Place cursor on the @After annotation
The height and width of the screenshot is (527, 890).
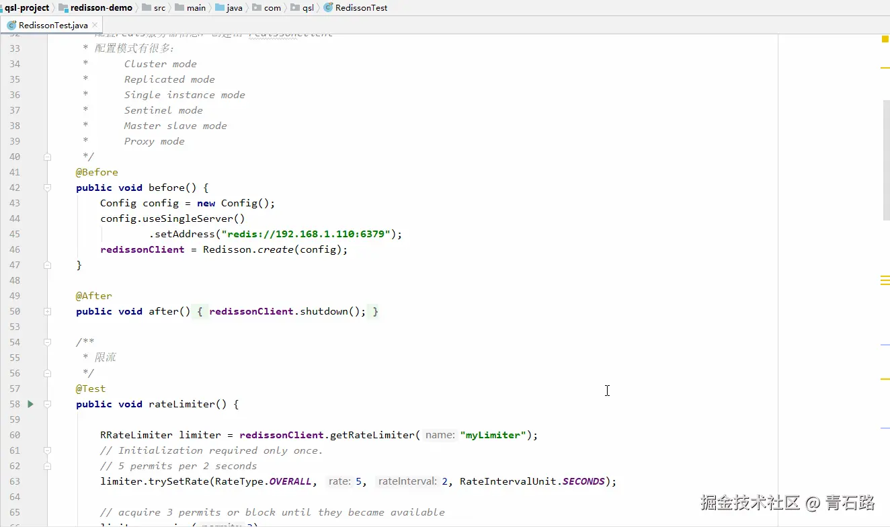(x=94, y=296)
